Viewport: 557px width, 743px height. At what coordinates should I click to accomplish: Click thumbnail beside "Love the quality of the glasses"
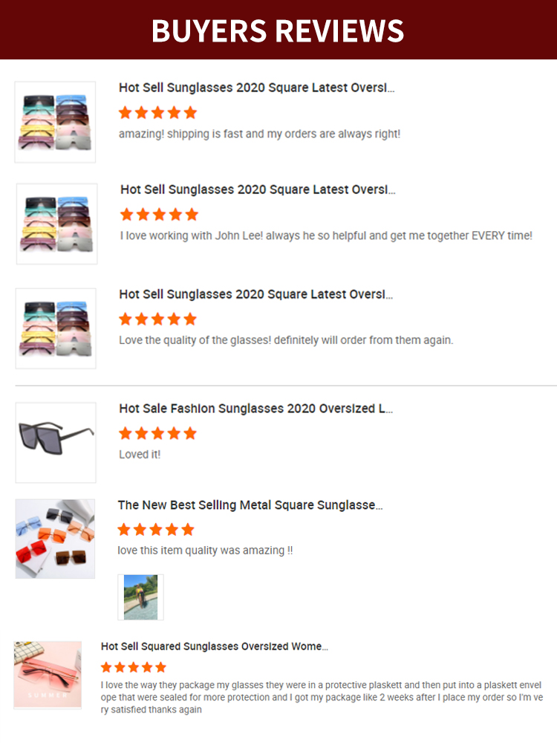pyautogui.click(x=56, y=328)
